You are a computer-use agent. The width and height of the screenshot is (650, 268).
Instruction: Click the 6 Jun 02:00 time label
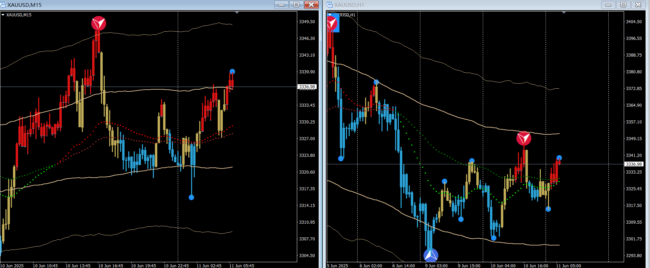[x=371, y=266]
